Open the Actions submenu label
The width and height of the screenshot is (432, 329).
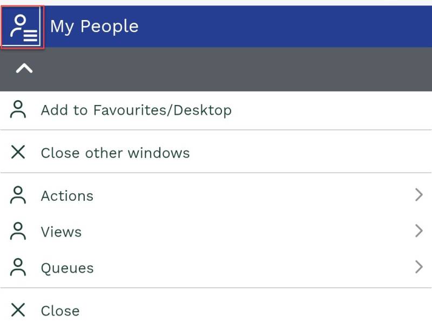(x=67, y=196)
